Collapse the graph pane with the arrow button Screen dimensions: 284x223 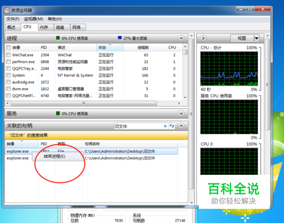click(x=203, y=38)
